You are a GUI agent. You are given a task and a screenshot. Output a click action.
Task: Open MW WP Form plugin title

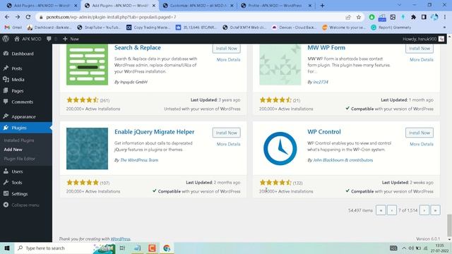click(326, 47)
